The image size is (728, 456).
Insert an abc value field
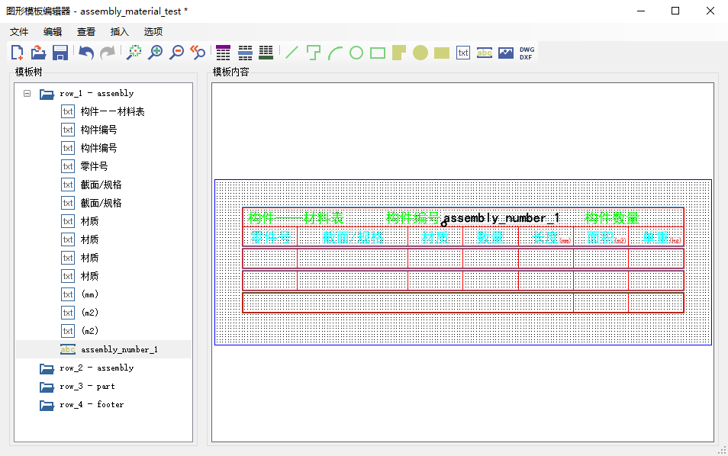(x=485, y=53)
